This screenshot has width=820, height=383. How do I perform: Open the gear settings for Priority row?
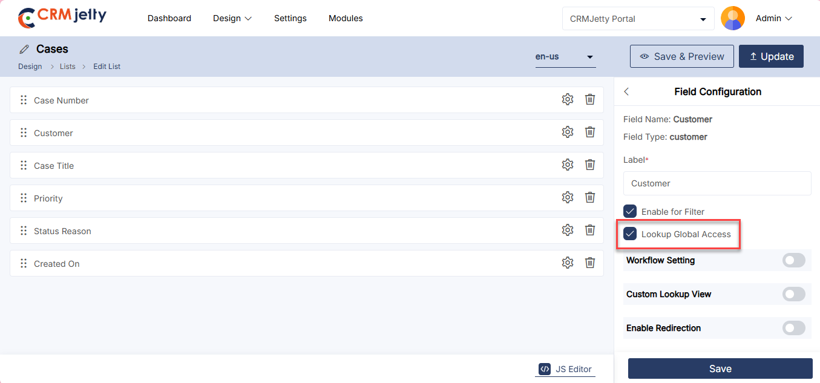(x=567, y=198)
